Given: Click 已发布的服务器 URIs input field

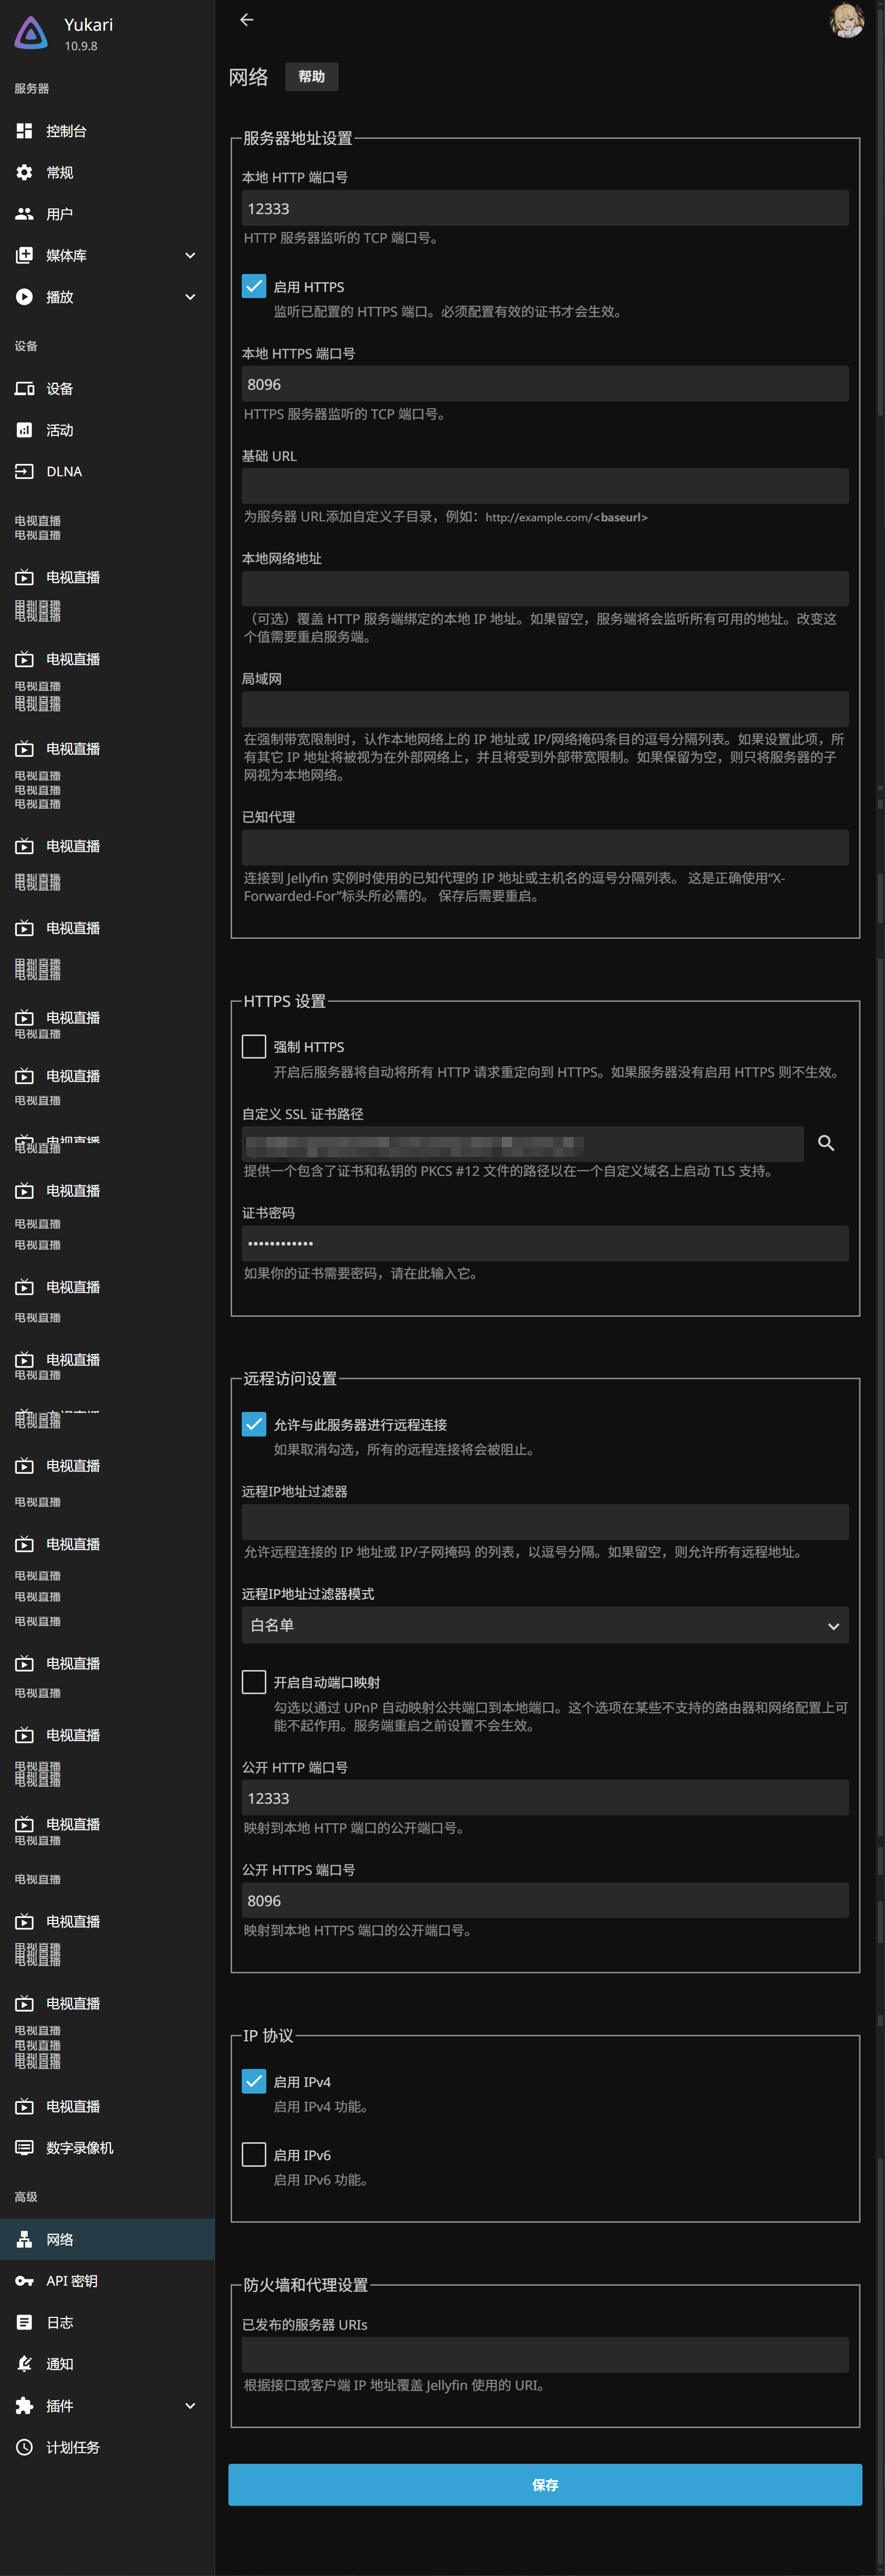Looking at the screenshot, I should tap(545, 2355).
